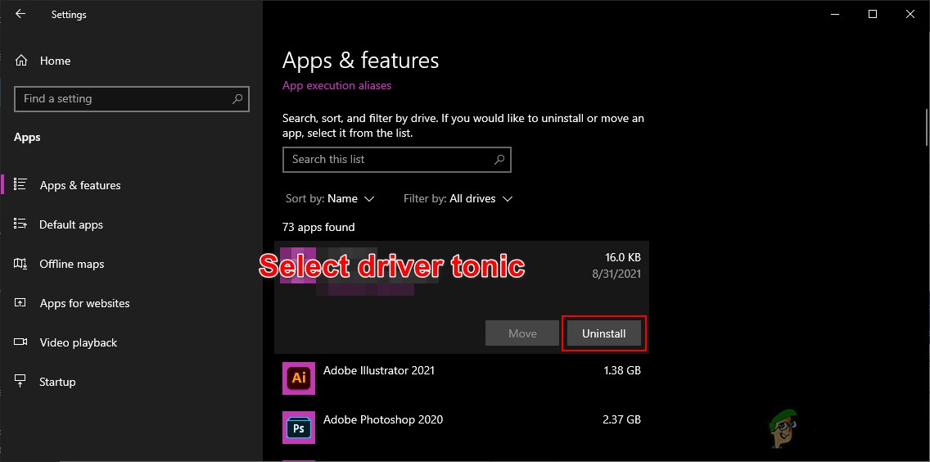Click the 1.38 GB size value
930x462 pixels.
(x=622, y=370)
